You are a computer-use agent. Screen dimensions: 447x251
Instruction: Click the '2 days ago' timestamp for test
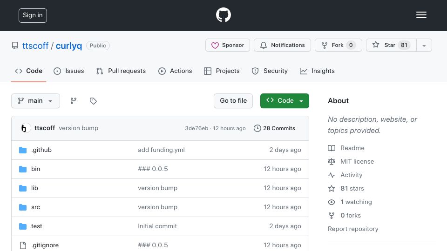click(285, 226)
